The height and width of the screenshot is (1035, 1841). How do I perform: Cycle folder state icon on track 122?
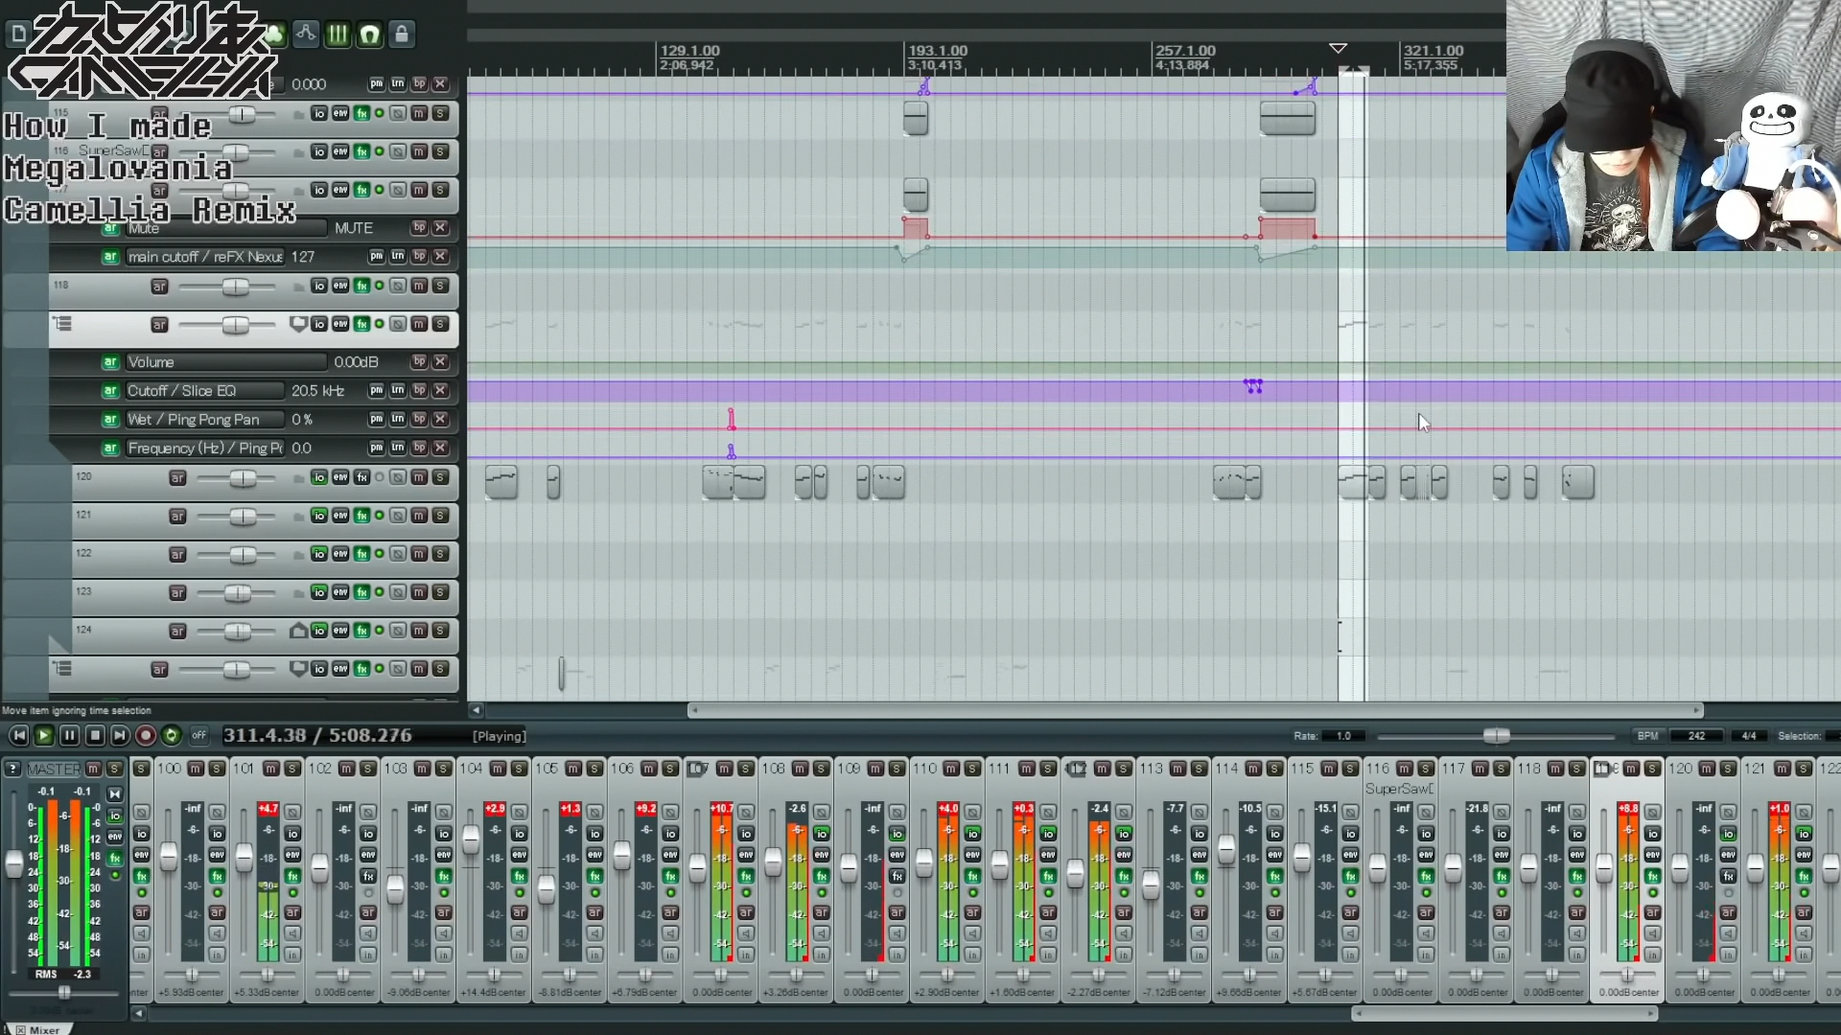(298, 555)
